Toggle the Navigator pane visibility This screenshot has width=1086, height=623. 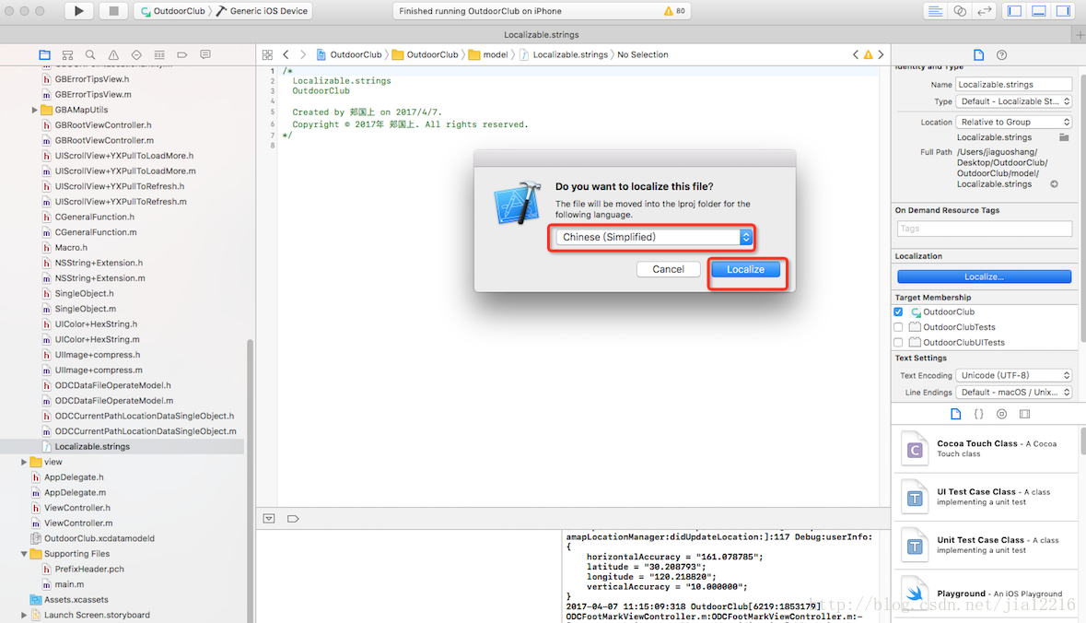coord(1015,10)
